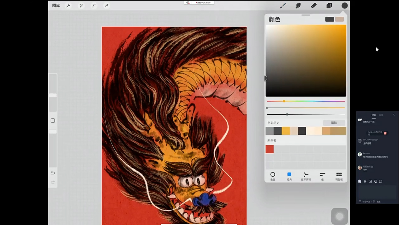Image resolution: width=399 pixels, height=225 pixels.
Task: Click the chat message input box
Action: point(377,192)
